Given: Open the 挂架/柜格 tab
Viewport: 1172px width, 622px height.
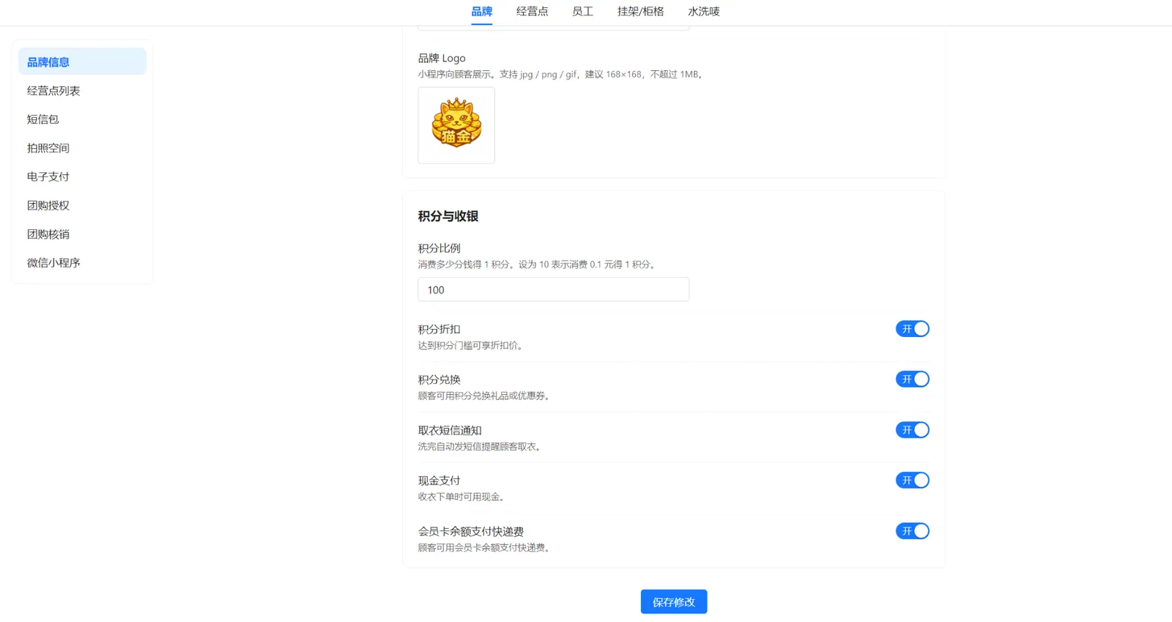Looking at the screenshot, I should coord(641,12).
